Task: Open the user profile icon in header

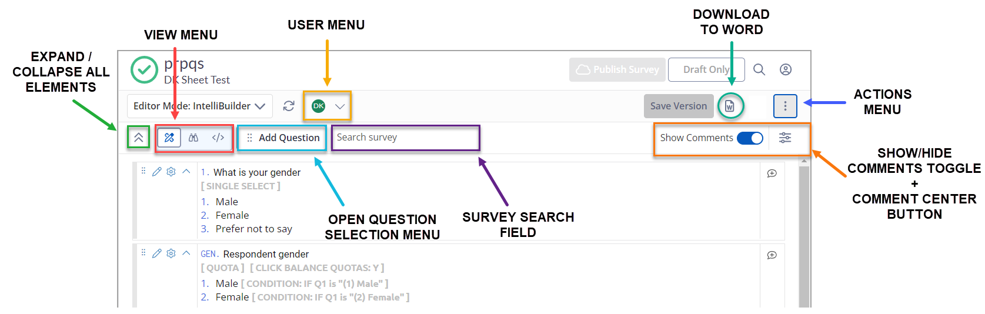Action: (786, 69)
